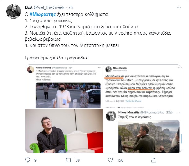
Task: Open photo of man on tricolor sofa
Action: click(x=64, y=131)
